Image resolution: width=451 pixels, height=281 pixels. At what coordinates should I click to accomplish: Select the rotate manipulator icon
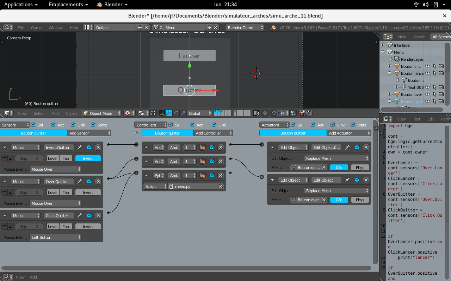pyautogui.click(x=176, y=113)
